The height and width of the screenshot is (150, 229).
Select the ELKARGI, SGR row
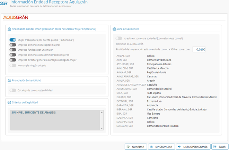167,97
